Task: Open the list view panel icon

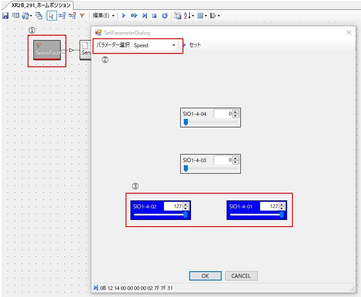Action: click(16, 16)
